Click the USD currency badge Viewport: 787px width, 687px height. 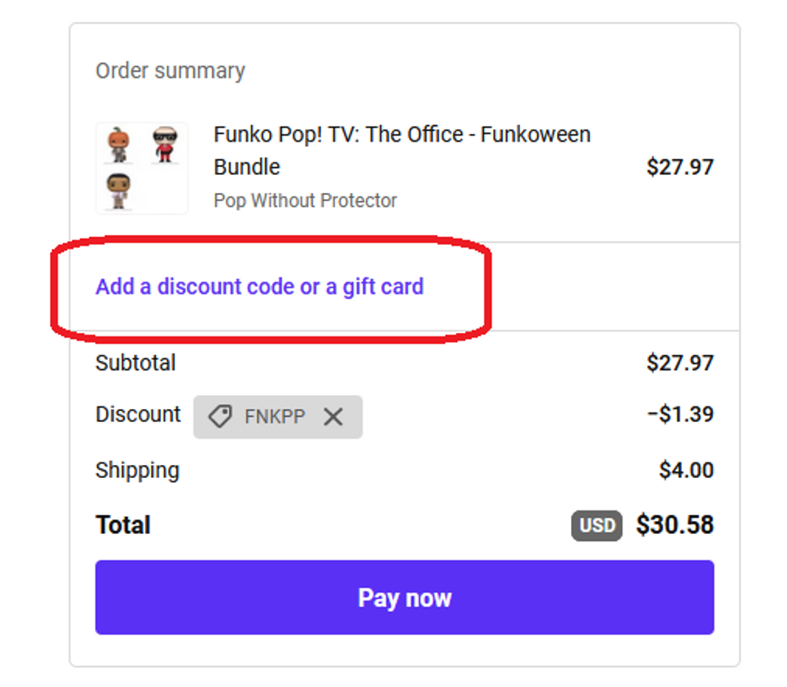pos(597,525)
